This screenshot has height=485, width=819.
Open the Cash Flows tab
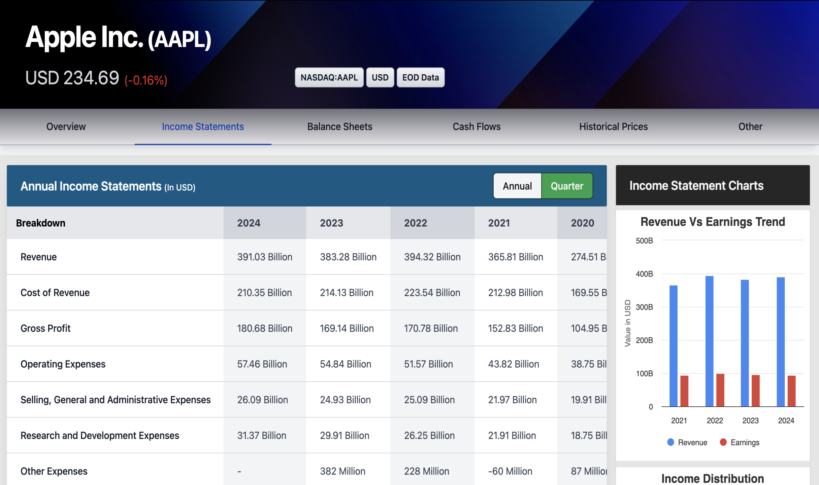click(x=477, y=126)
